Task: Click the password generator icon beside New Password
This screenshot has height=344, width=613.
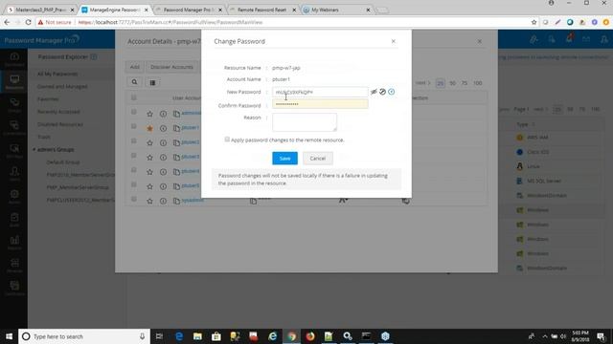Action: pos(383,92)
